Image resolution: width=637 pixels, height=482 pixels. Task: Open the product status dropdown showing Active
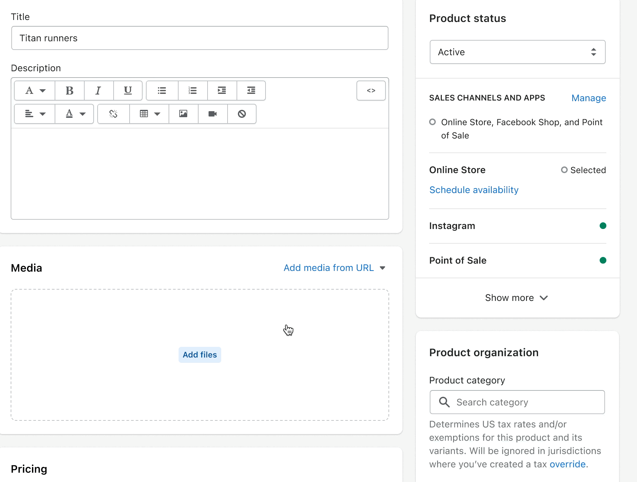click(x=517, y=52)
